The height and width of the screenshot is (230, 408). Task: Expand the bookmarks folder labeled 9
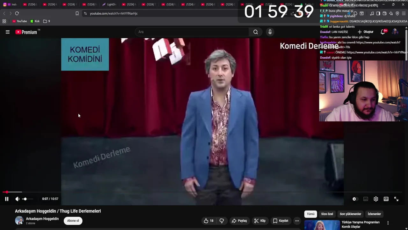click(47, 21)
